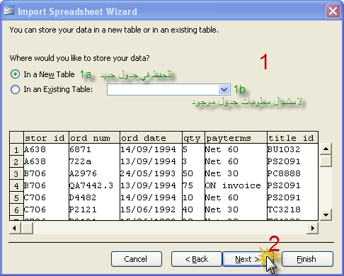Click the vertical scrollbar thumb
The width and height of the screenshot is (344, 276).
(326, 161)
